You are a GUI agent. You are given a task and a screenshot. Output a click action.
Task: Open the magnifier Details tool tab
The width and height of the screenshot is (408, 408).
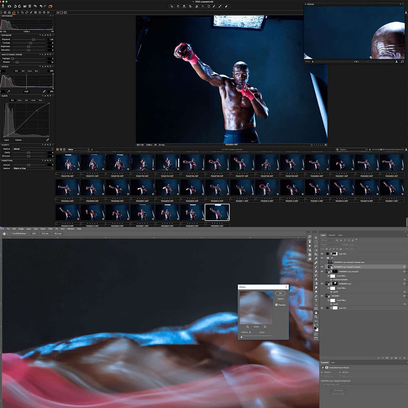pos(27,13)
